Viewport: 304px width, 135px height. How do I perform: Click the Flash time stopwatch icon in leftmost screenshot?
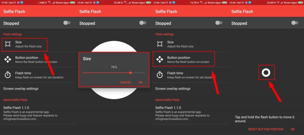point(8,75)
